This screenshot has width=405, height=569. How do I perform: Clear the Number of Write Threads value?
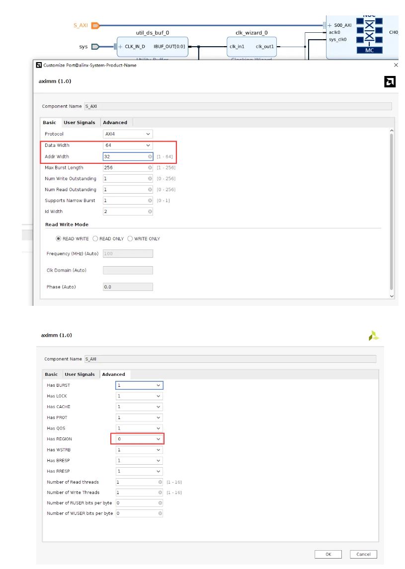coord(160,493)
